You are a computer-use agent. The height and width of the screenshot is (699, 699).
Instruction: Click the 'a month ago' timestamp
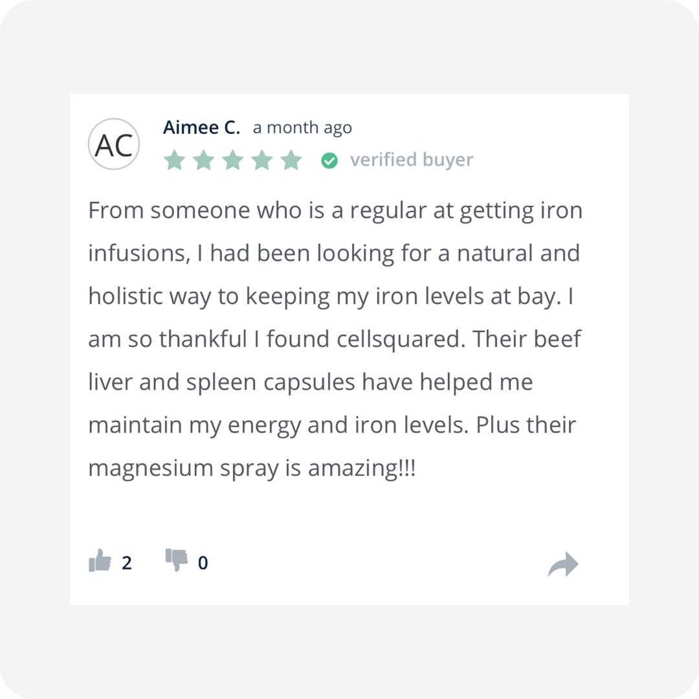coord(302,128)
